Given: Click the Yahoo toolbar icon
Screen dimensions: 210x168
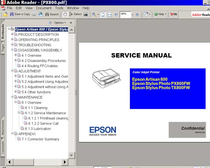Looking at the screenshot, I should [173, 14].
